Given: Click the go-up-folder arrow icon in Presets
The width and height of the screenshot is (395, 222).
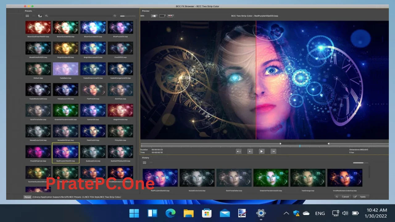Looking at the screenshot, I should pos(40,16).
